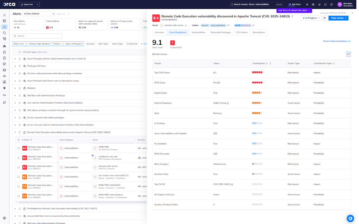Check the checkbox on the Malware alert row

coord(19,88)
